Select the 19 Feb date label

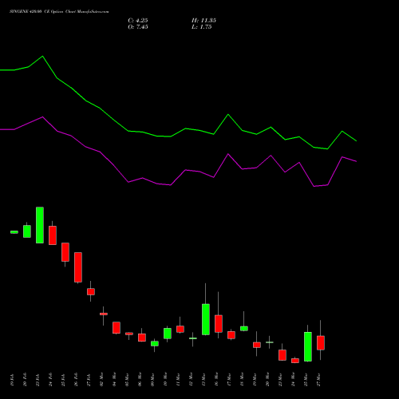pos(12,380)
